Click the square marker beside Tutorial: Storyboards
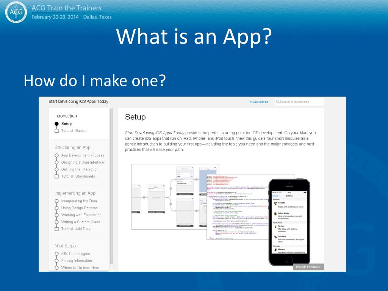 [x=57, y=177]
